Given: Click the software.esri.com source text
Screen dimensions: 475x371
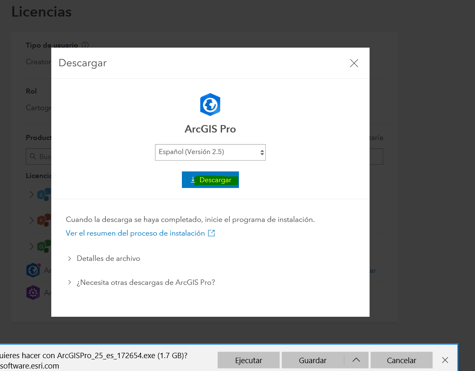Looking at the screenshot, I should (x=29, y=366).
